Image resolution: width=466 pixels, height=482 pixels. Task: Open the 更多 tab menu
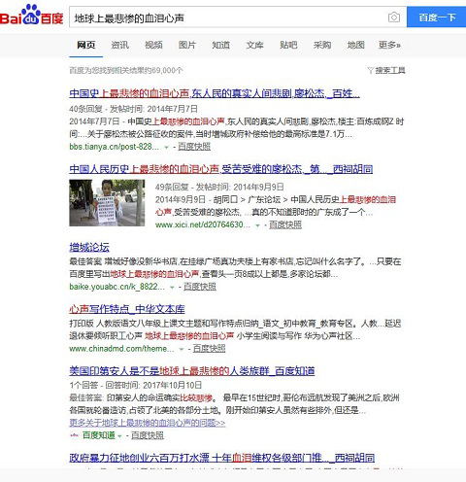pyautogui.click(x=389, y=45)
